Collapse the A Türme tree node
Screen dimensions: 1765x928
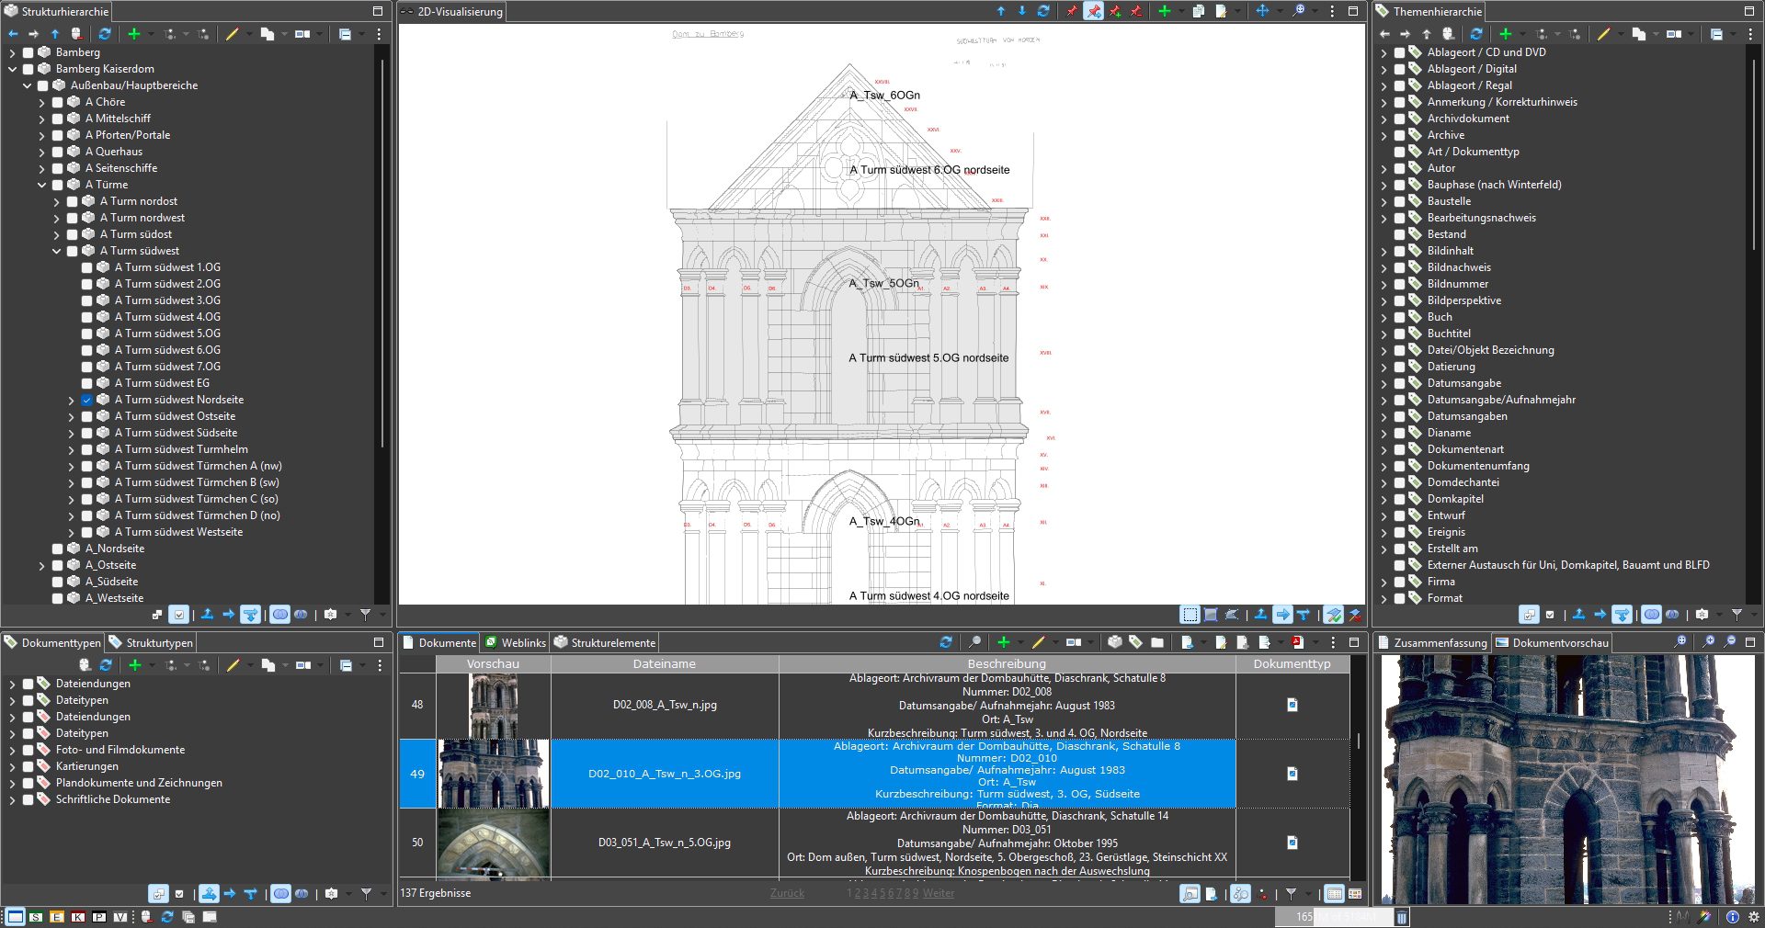[x=42, y=185]
